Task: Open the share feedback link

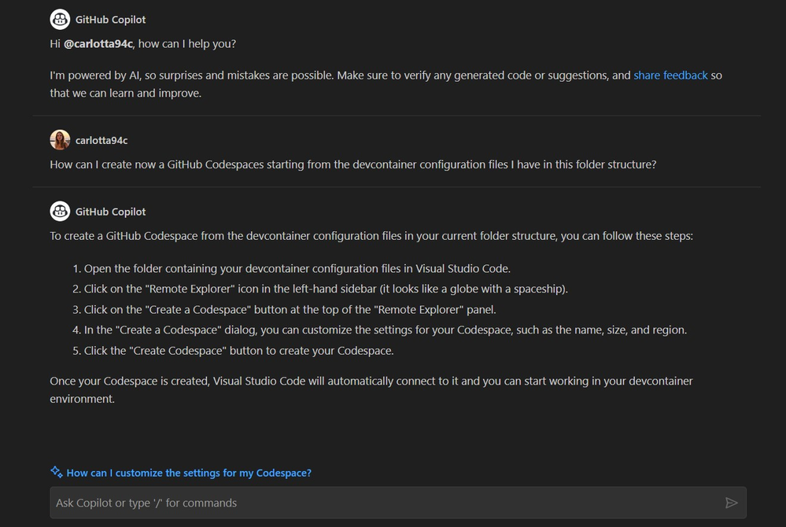Action: pos(670,76)
